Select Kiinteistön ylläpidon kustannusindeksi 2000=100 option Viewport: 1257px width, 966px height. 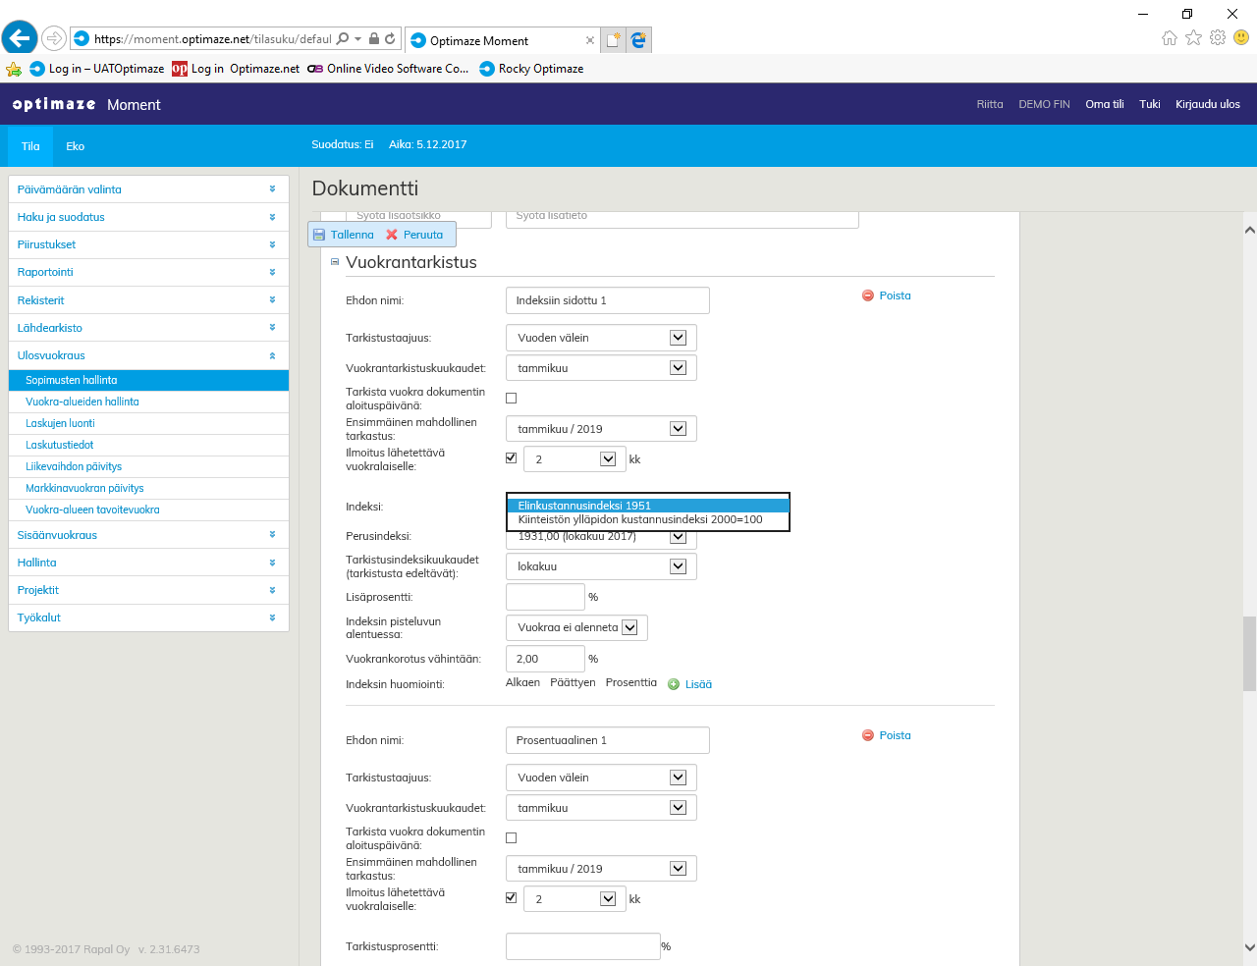pyautogui.click(x=640, y=520)
